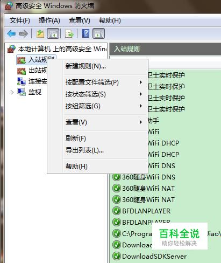Choose 导出列表(L)... in context menu
The width and height of the screenshot is (221, 263).
97,150
